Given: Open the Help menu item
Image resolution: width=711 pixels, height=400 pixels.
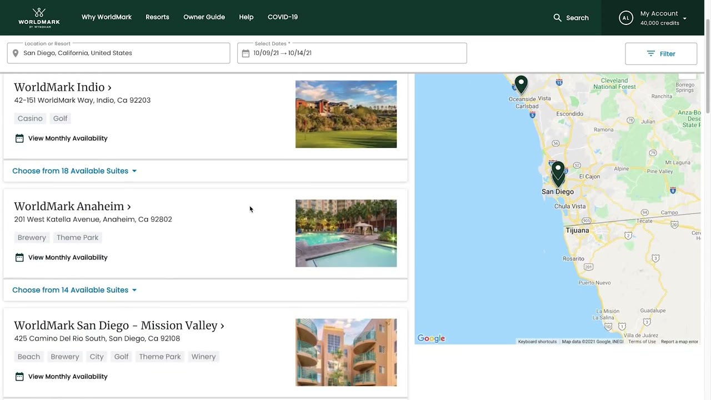Looking at the screenshot, I should [246, 17].
